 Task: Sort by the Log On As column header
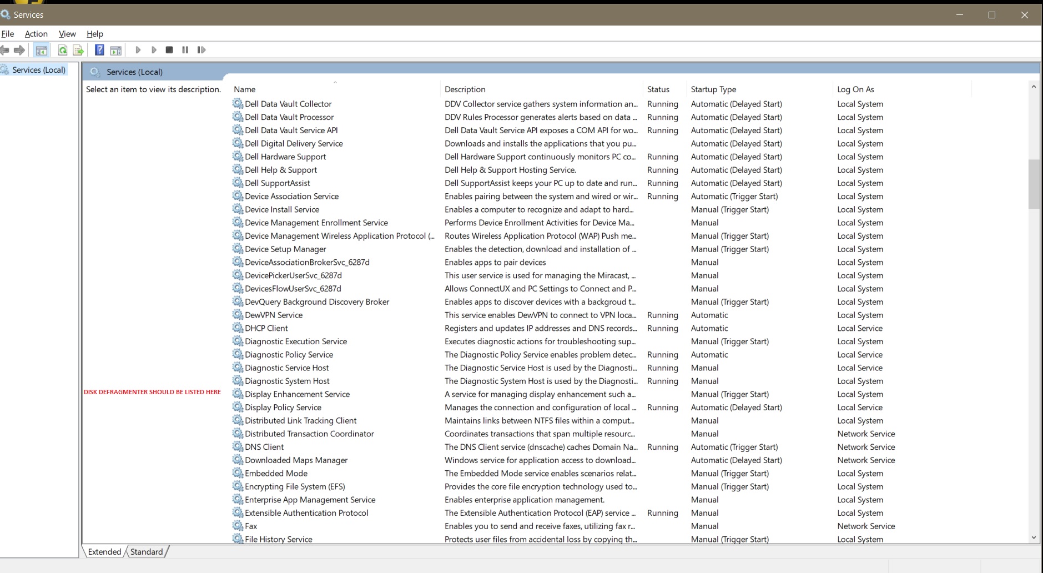(x=903, y=89)
